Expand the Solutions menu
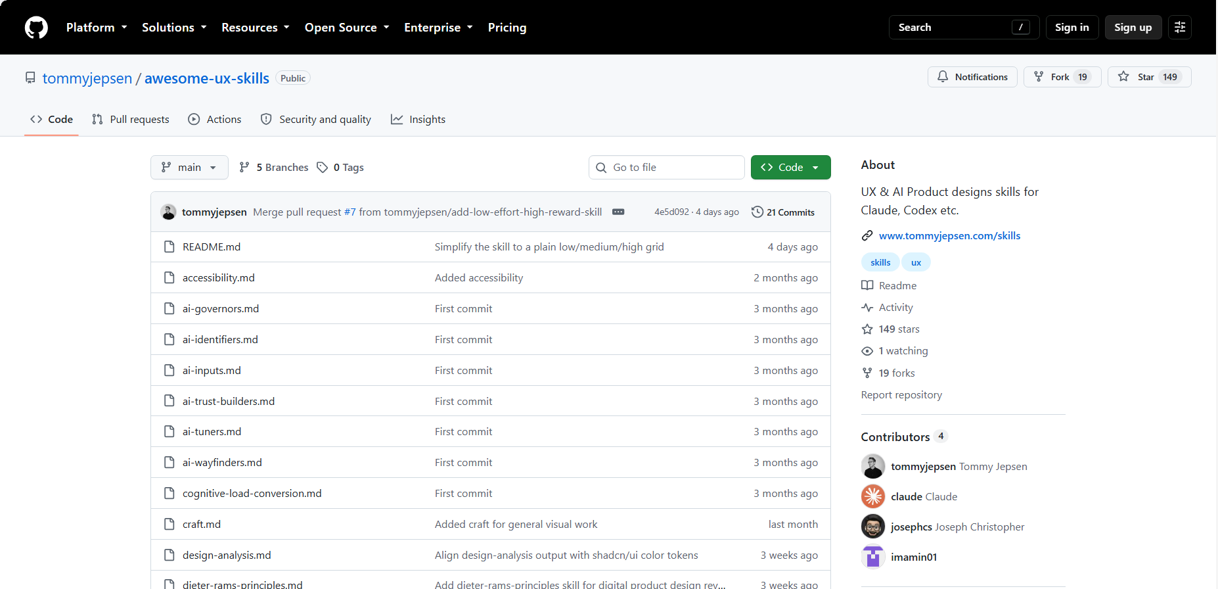 pyautogui.click(x=174, y=28)
